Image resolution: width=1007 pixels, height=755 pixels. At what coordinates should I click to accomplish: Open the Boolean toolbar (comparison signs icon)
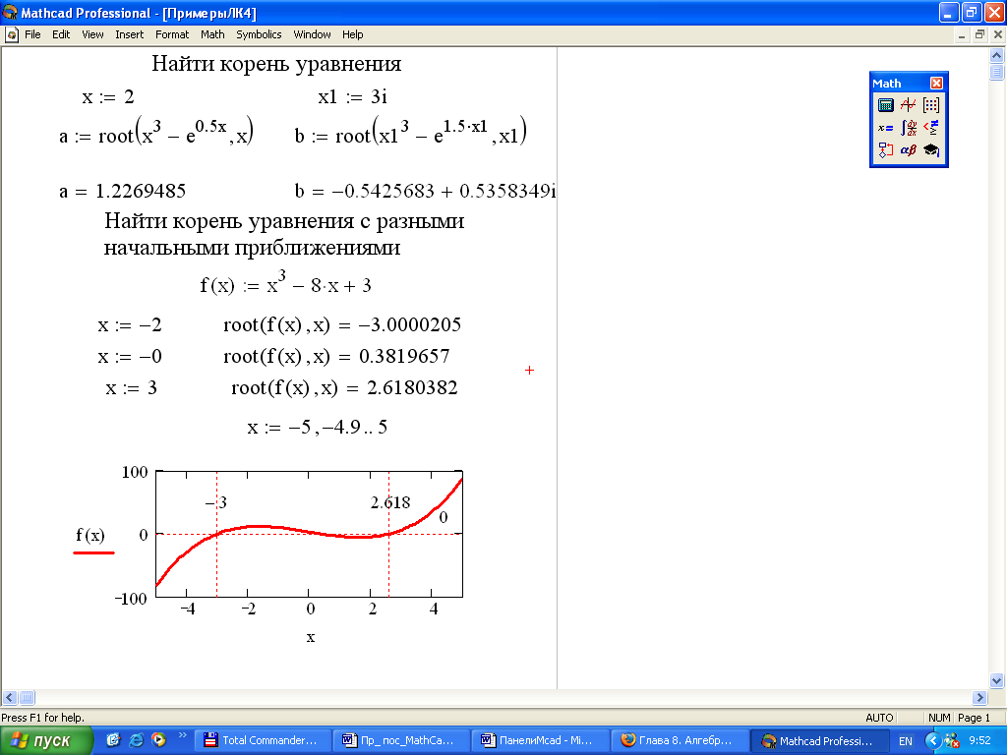pyautogui.click(x=930, y=128)
